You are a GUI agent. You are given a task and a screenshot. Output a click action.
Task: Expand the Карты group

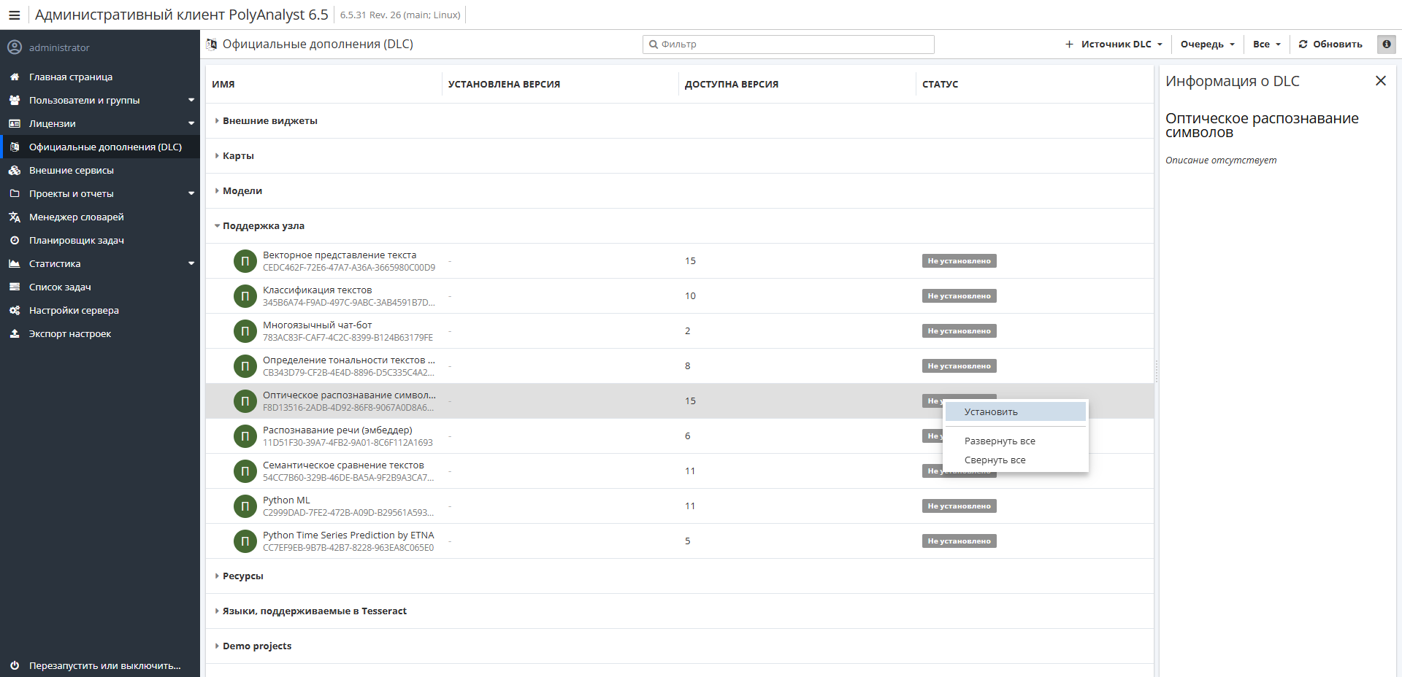point(217,155)
